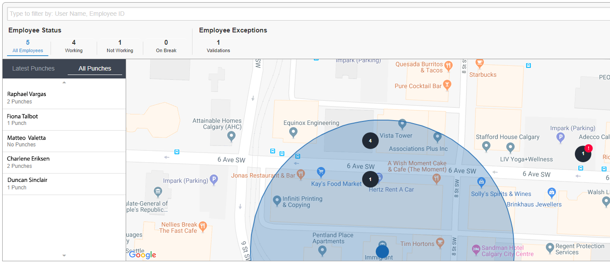The width and height of the screenshot is (610, 263).
Task: Select Raphael Vargas in the employee list
Action: (x=64, y=97)
